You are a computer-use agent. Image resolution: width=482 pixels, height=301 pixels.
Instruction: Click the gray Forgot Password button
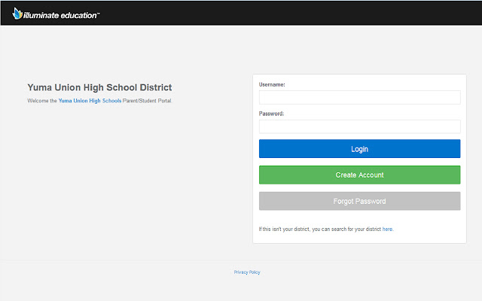click(x=360, y=201)
